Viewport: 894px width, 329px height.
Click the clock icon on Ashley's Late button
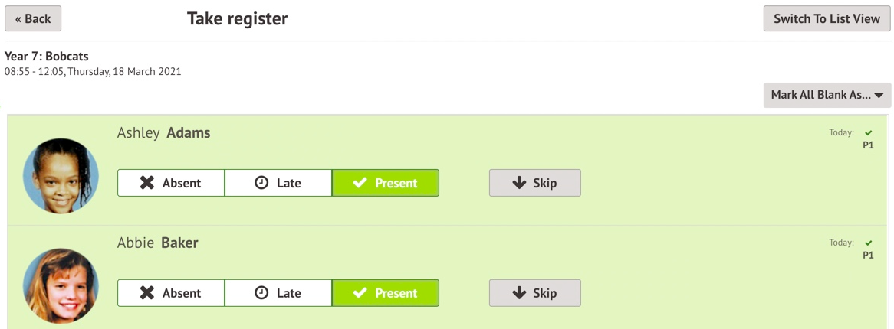[x=261, y=183]
